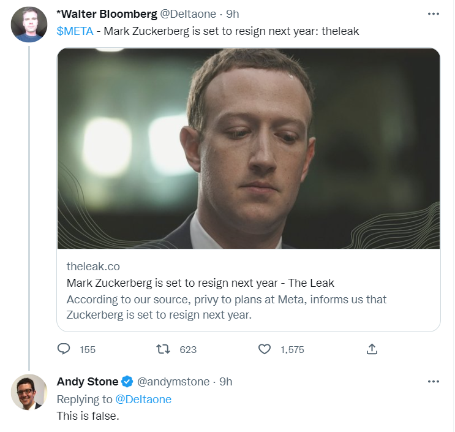Like the tweet with heart icon

(265, 349)
